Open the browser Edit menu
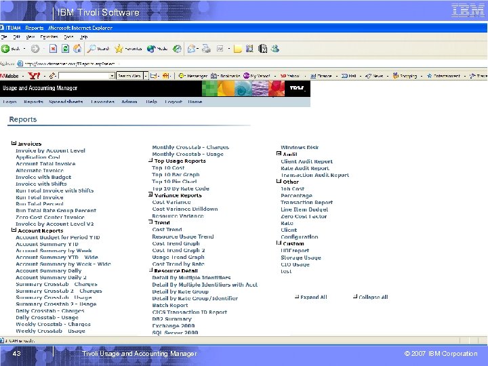This screenshot has width=488, height=366. click(16, 37)
